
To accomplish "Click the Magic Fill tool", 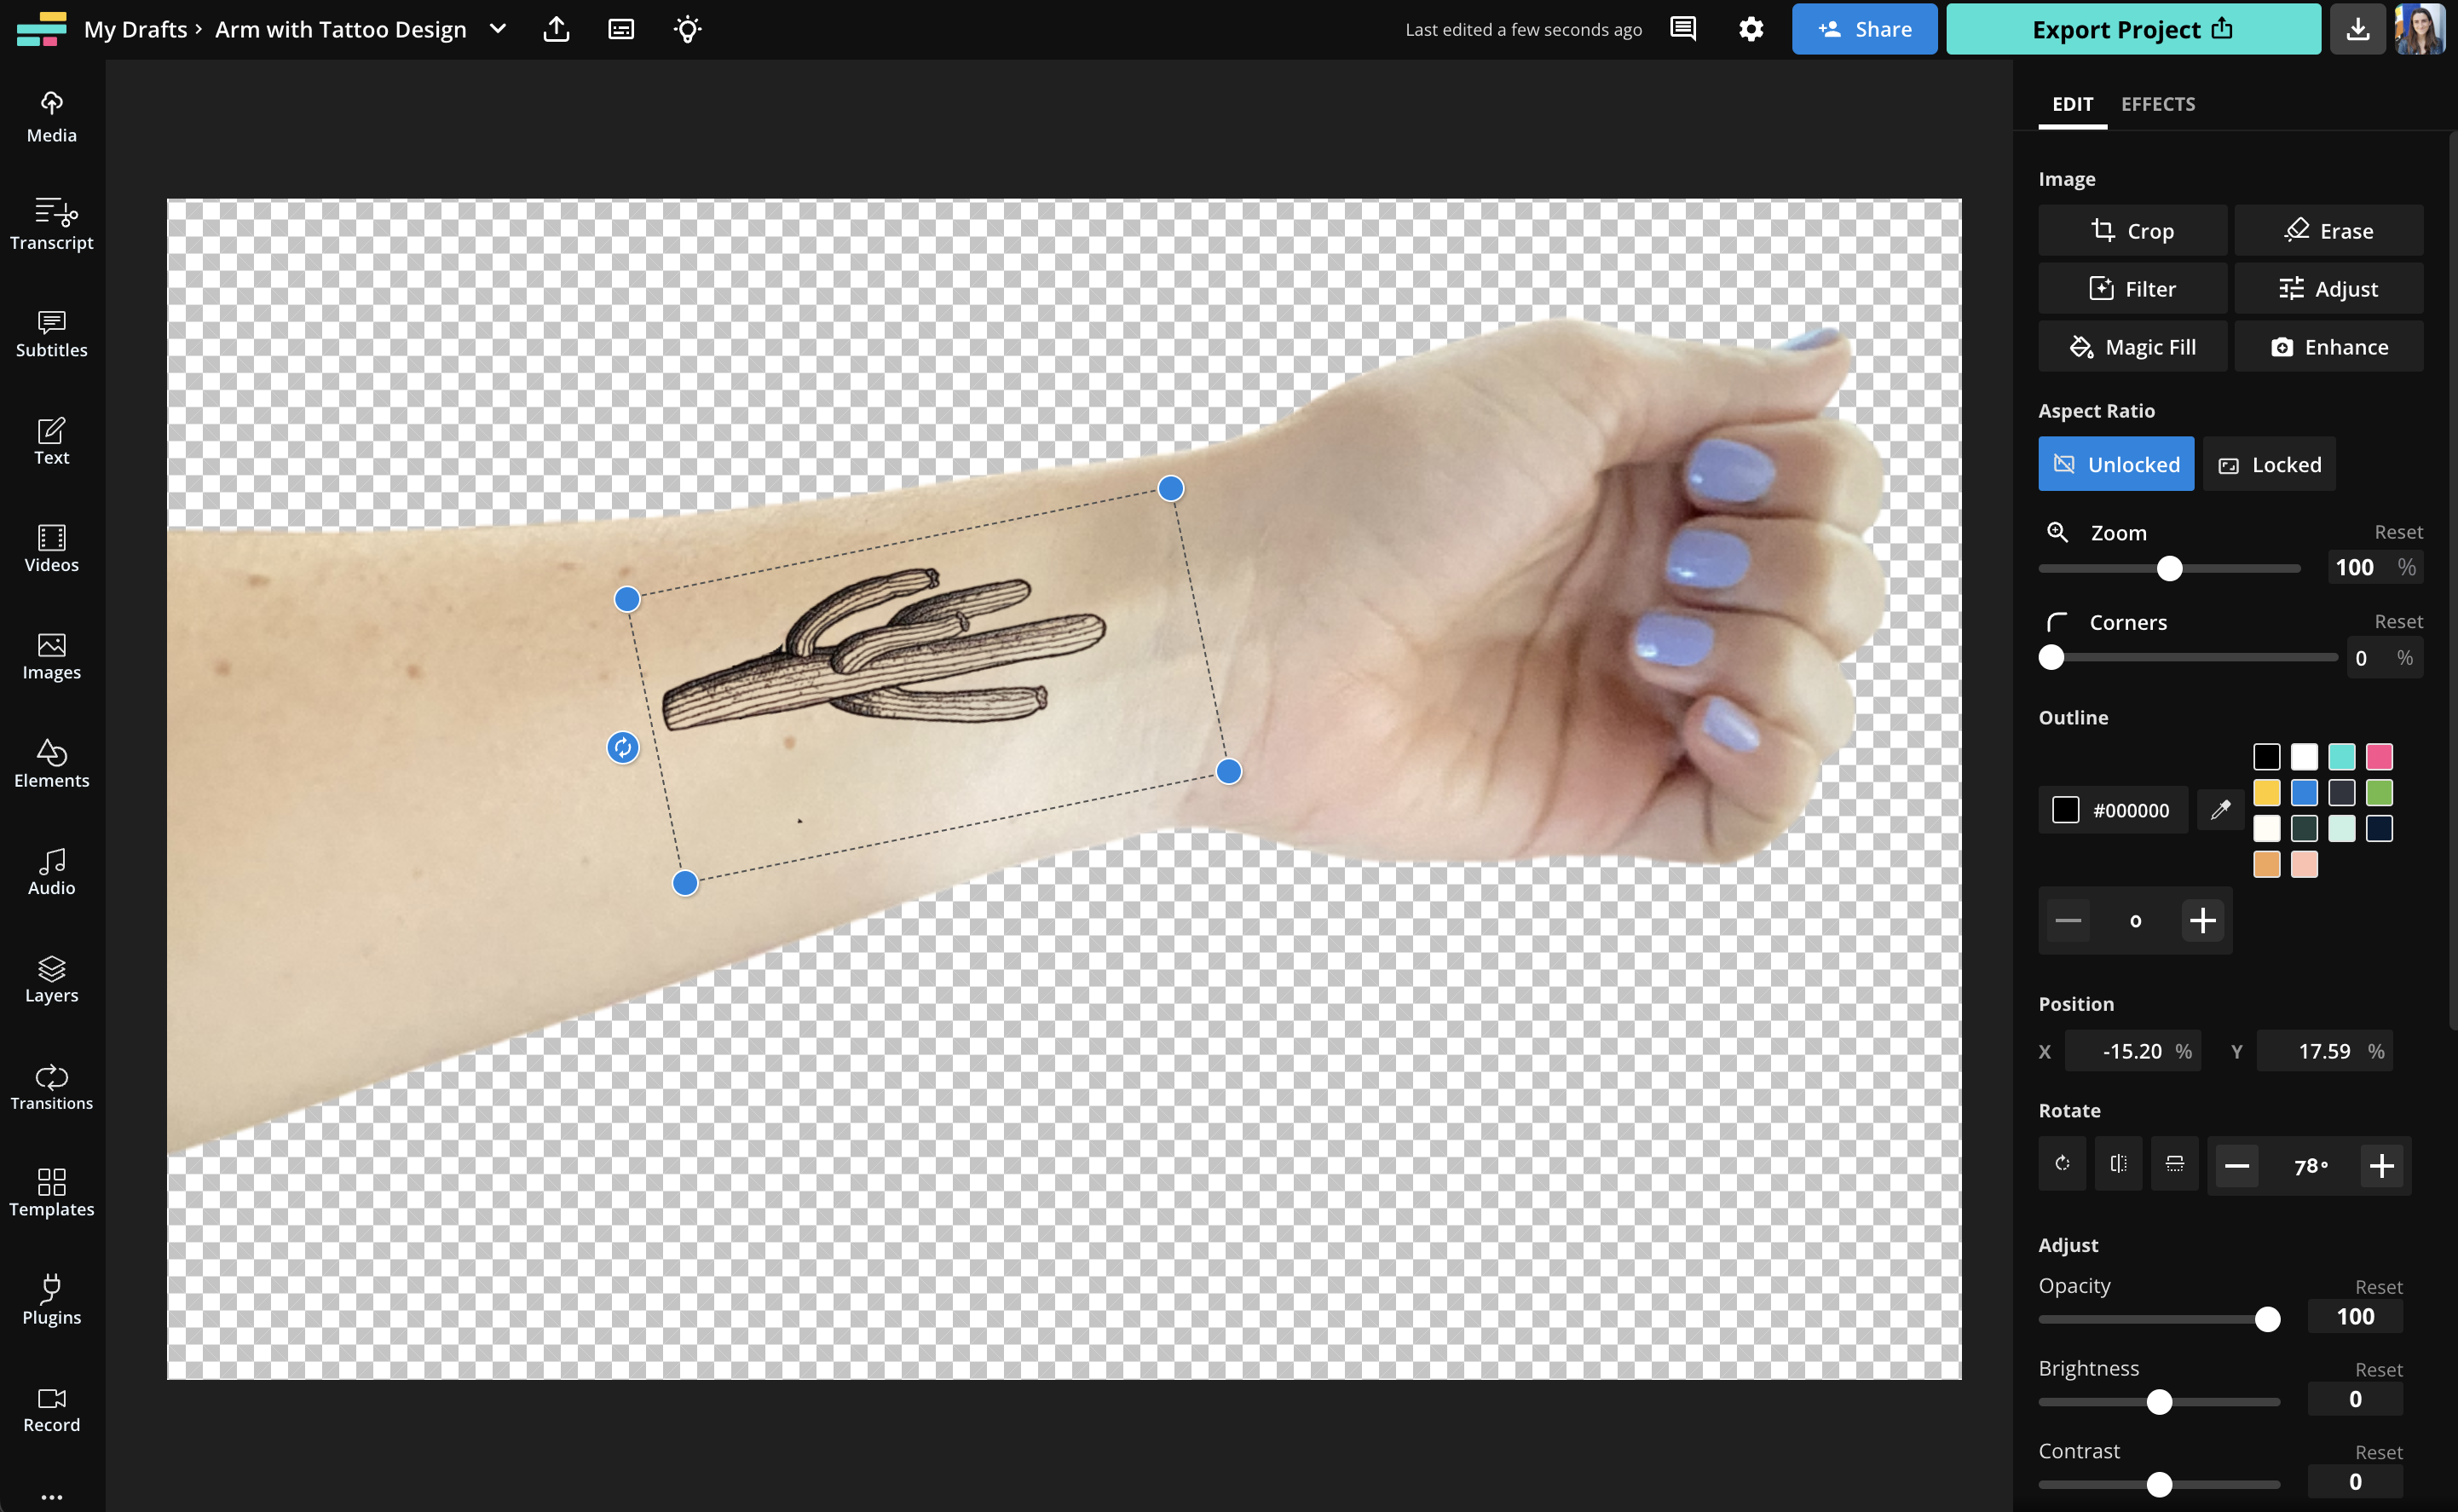I will 2133,346.
